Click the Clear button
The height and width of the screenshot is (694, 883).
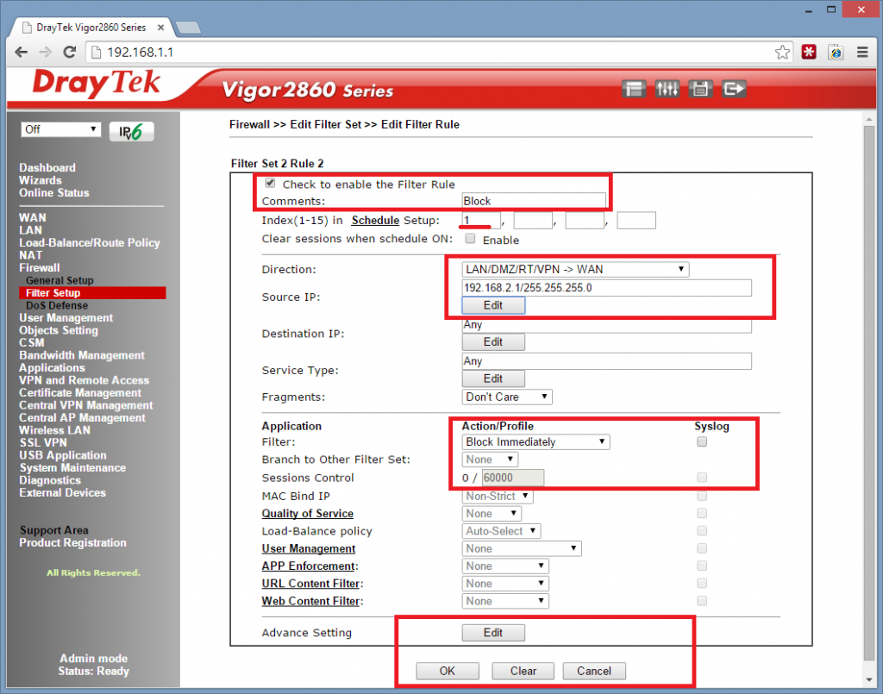[523, 671]
